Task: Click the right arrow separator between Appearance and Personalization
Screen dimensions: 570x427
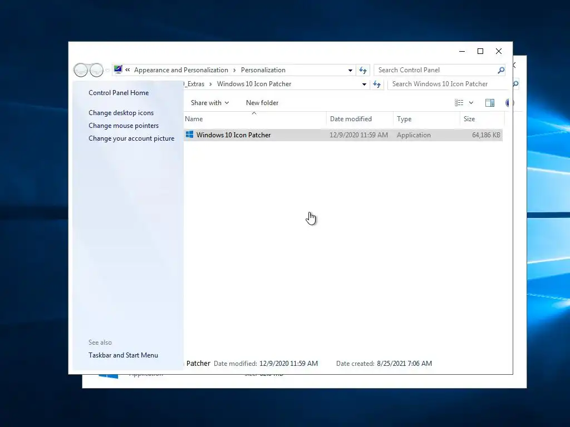Action: [234, 70]
